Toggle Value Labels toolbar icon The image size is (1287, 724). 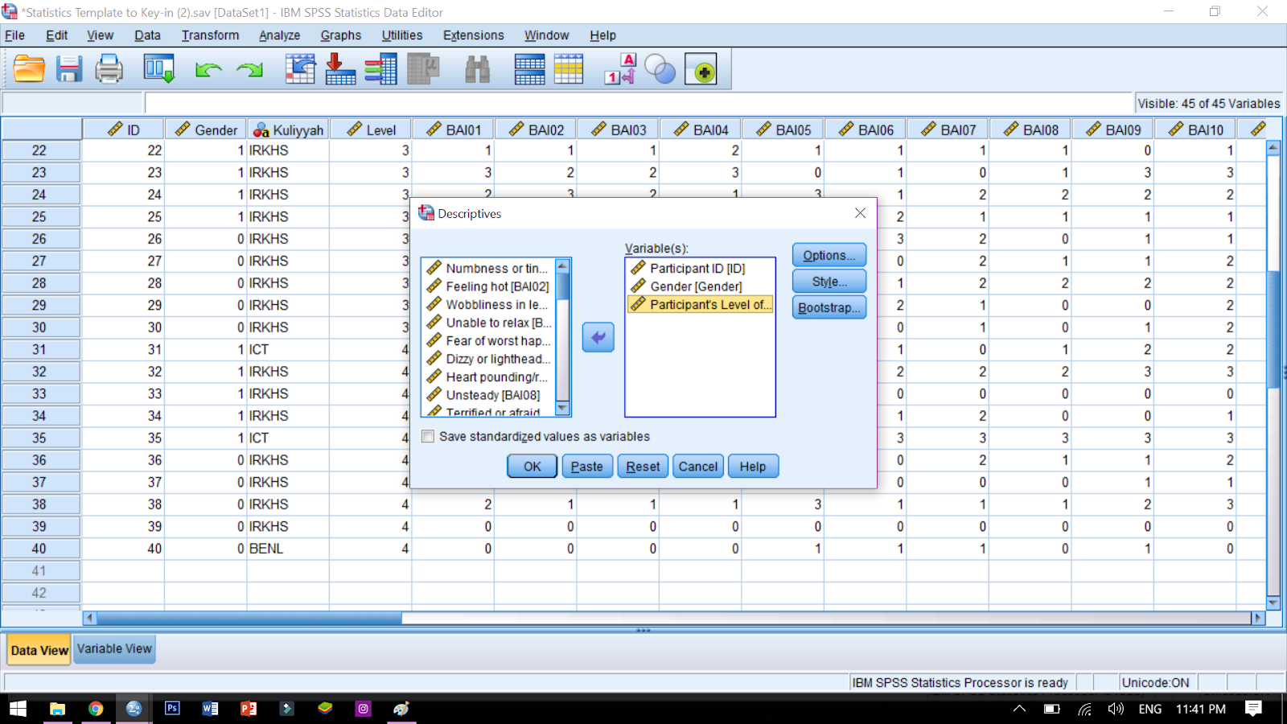620,70
